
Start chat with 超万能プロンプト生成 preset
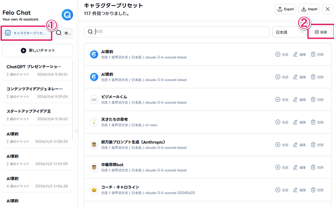coord(281,145)
